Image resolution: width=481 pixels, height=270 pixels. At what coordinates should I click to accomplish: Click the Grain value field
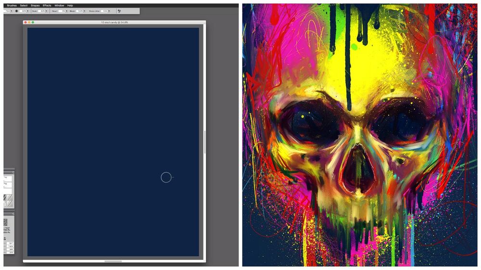tap(42, 11)
